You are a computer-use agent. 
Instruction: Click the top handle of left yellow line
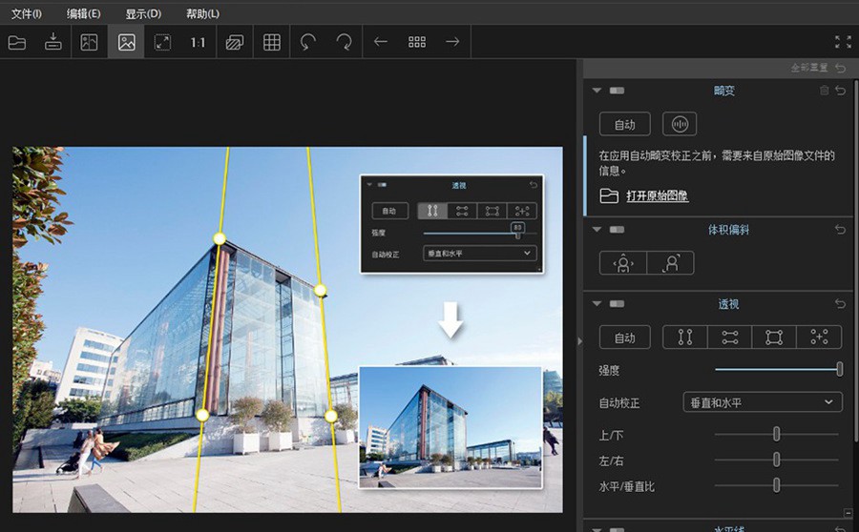tap(220, 238)
